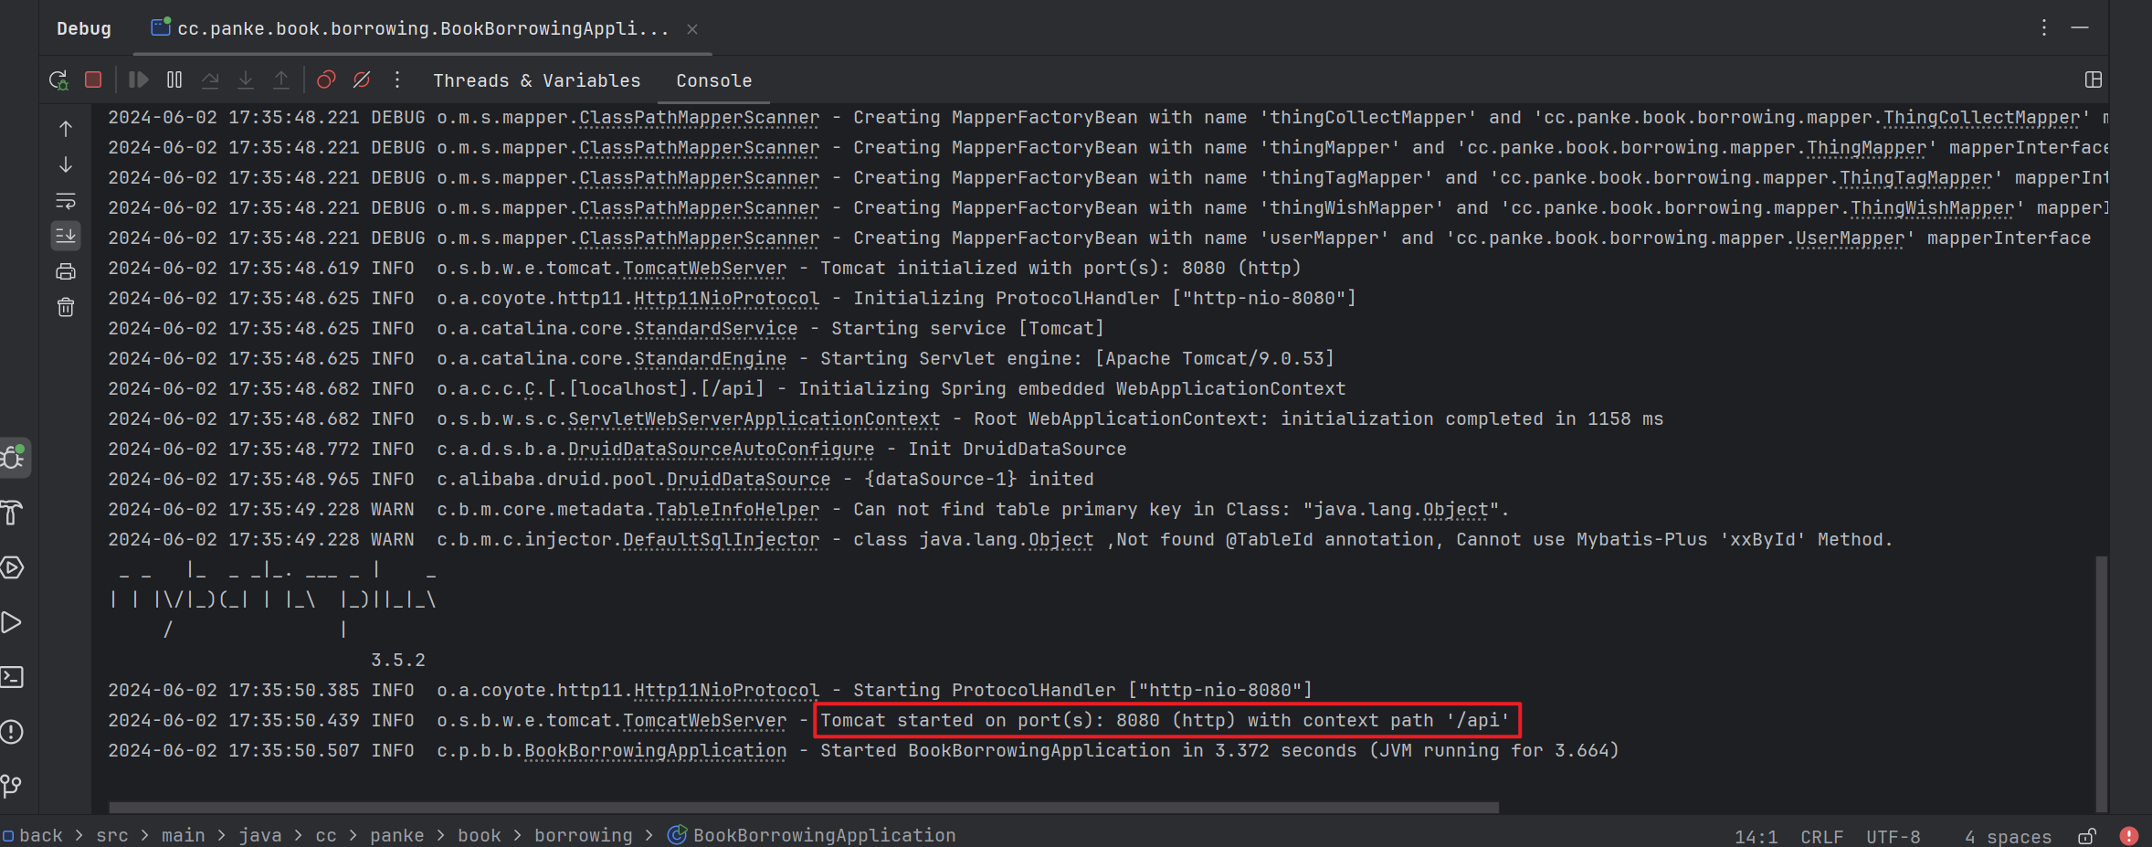The width and height of the screenshot is (2152, 847).
Task: Toggle file read-only lock
Action: click(x=2087, y=836)
